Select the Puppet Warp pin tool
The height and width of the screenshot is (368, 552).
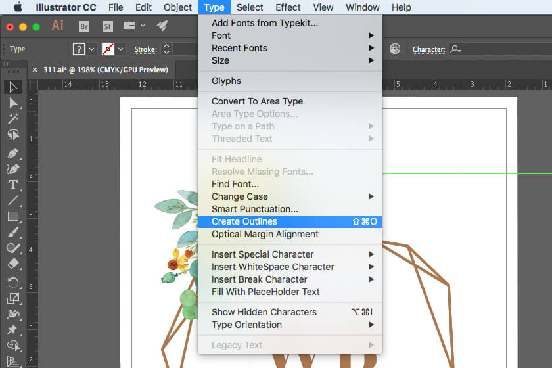pyautogui.click(x=13, y=330)
